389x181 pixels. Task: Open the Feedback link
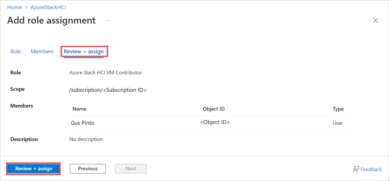pos(371,169)
